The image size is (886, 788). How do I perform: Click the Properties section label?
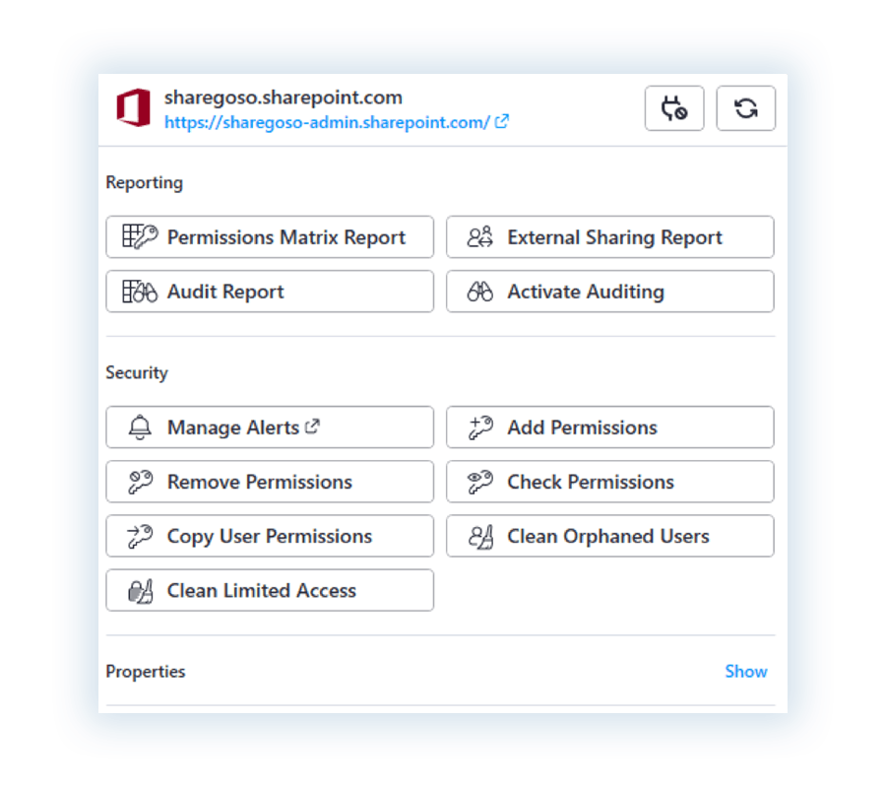pyautogui.click(x=146, y=671)
